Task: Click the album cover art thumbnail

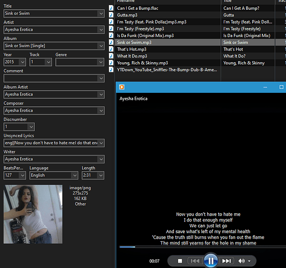Action: 33,214
